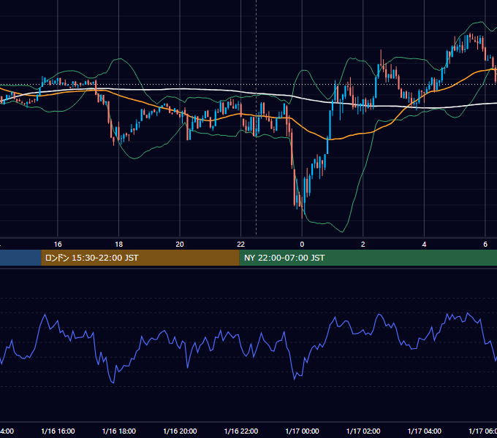Image resolution: width=497 pixels, height=438 pixels.
Task: Click the blue session bar left of London
Action: [20, 258]
